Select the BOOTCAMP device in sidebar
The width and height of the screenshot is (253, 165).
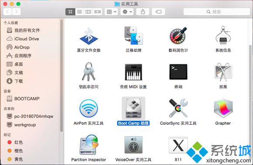[x=23, y=99]
